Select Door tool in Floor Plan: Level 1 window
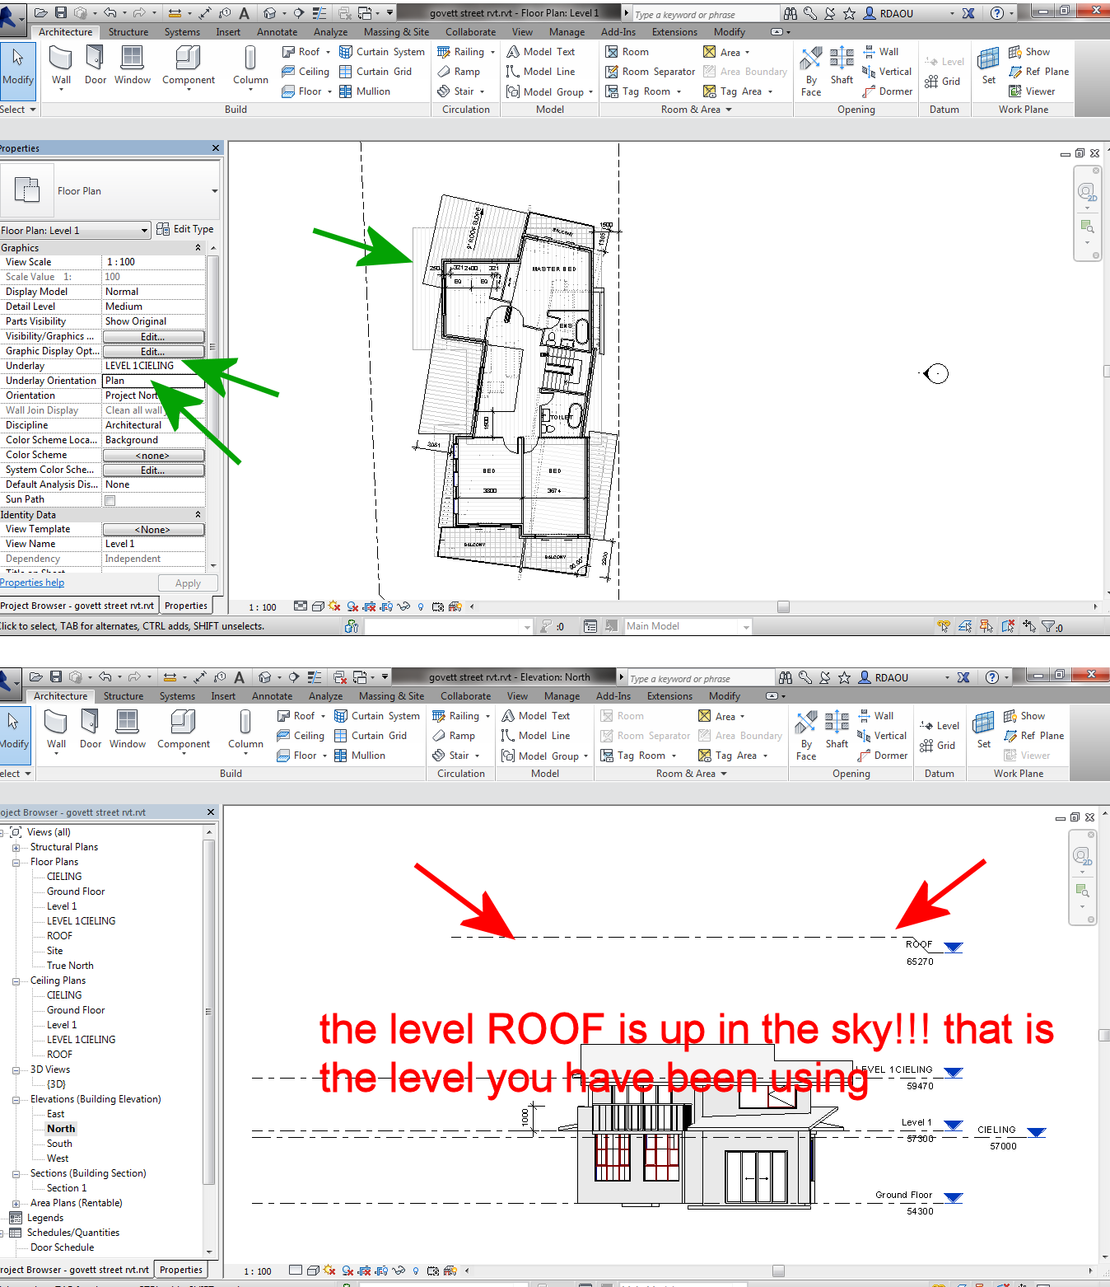This screenshot has width=1110, height=1287. [x=96, y=66]
